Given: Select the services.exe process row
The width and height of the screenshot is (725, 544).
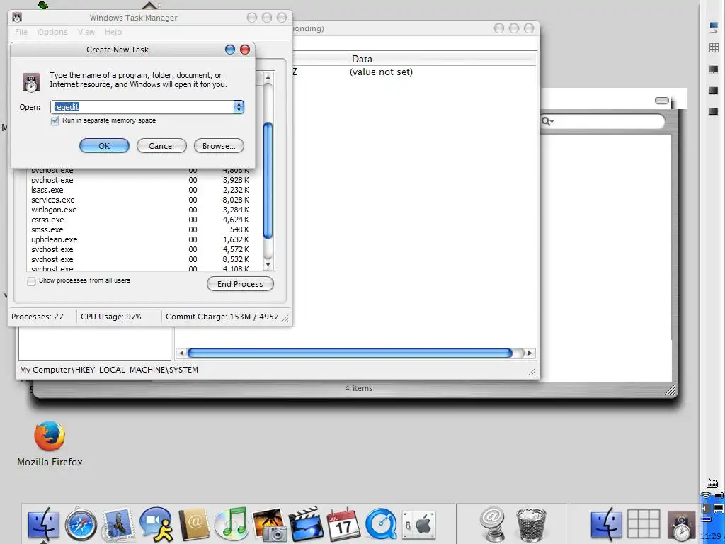Looking at the screenshot, I should pyautogui.click(x=140, y=200).
